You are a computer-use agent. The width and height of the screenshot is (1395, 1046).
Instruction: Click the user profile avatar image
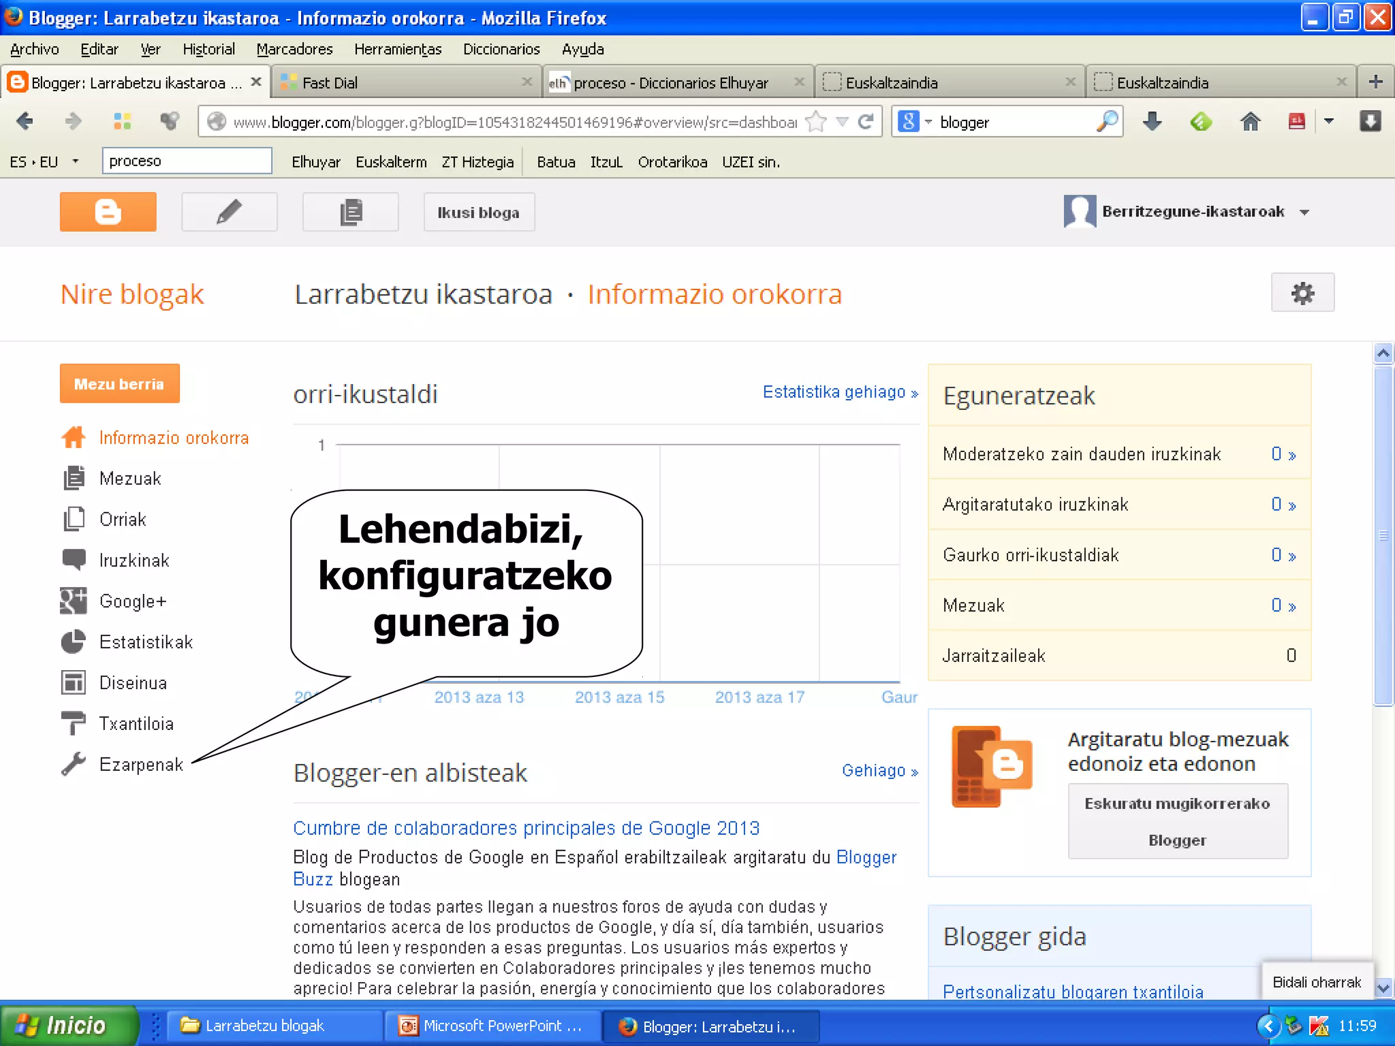coord(1080,212)
